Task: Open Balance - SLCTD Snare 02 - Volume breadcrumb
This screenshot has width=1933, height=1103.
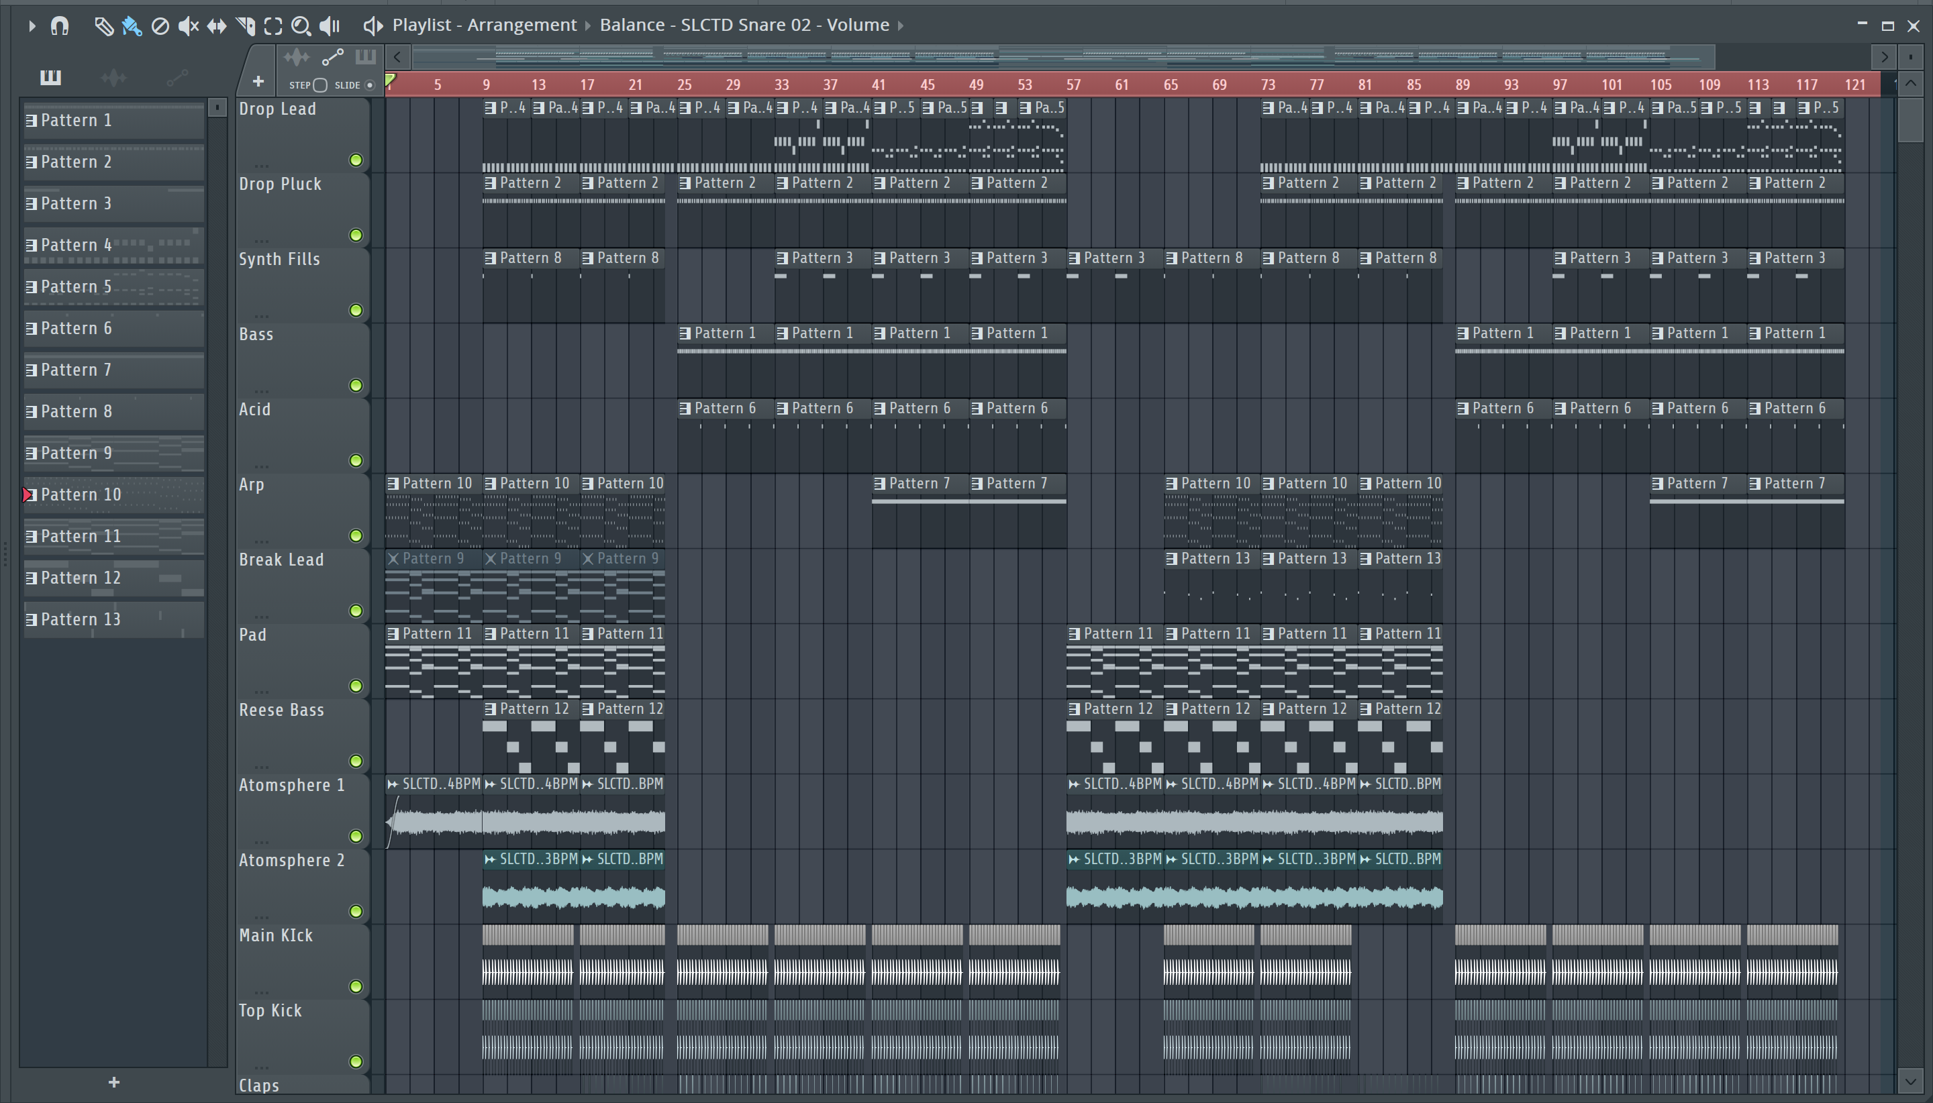Action: pyautogui.click(x=744, y=25)
